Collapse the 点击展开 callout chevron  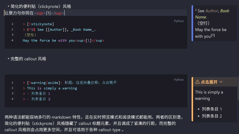pos(221,82)
